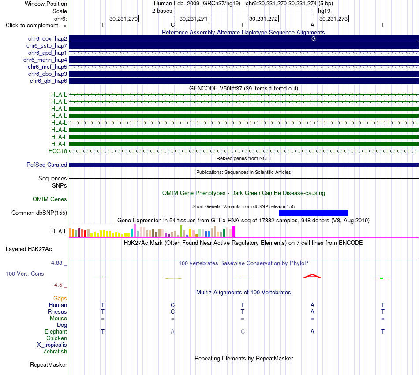This screenshot has width=419, height=375.
Task: Open the GTEx Gene Expression in 54 tissues title
Action: click(243, 221)
